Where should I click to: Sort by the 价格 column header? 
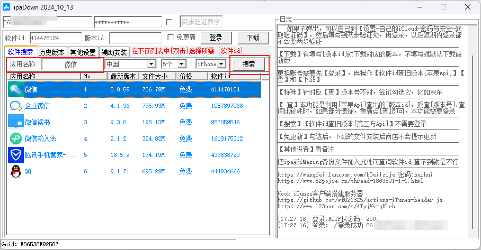point(192,76)
